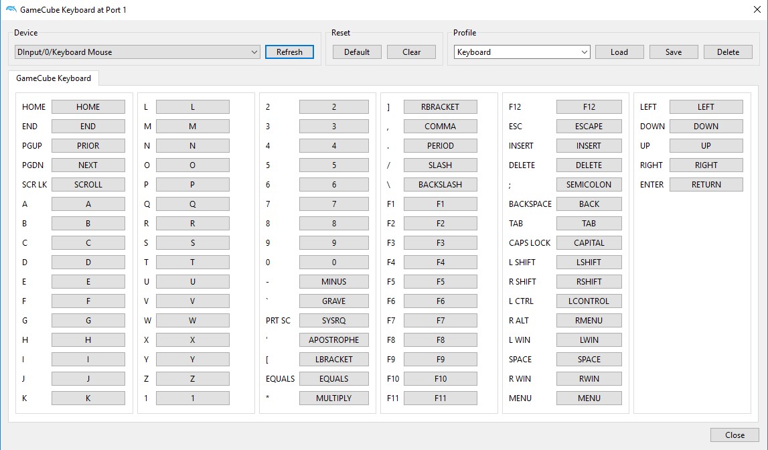Image resolution: width=768 pixels, height=450 pixels.
Task: Remap the END key button
Action: click(88, 127)
